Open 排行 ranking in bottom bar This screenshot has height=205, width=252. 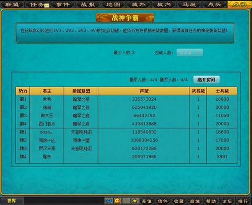coord(243,201)
